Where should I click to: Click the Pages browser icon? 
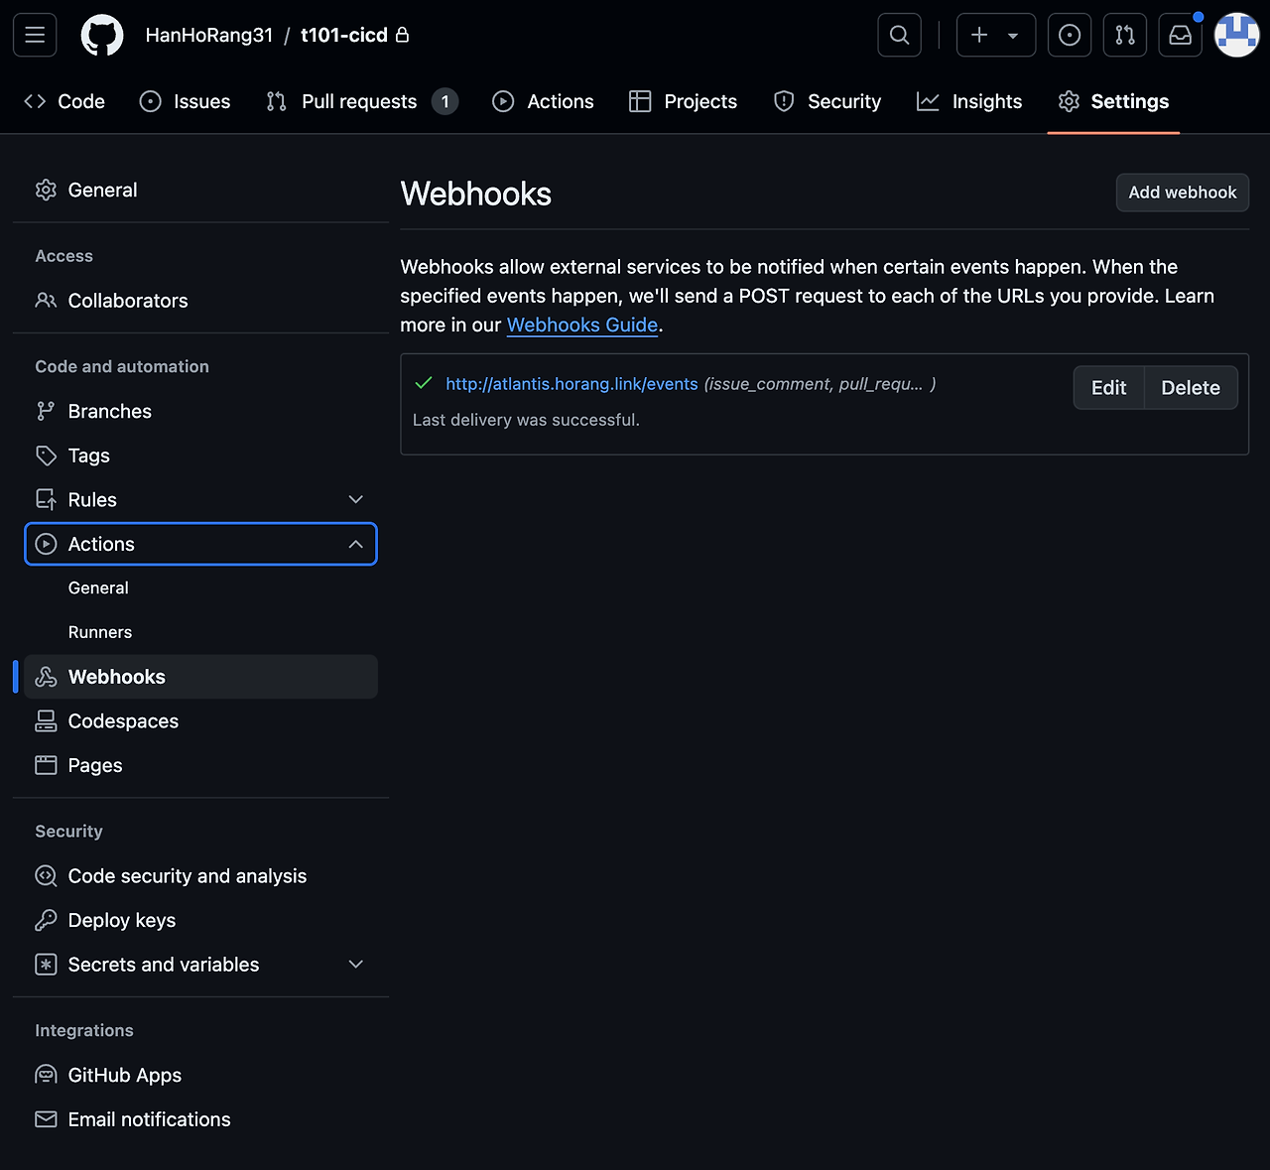pos(46,765)
